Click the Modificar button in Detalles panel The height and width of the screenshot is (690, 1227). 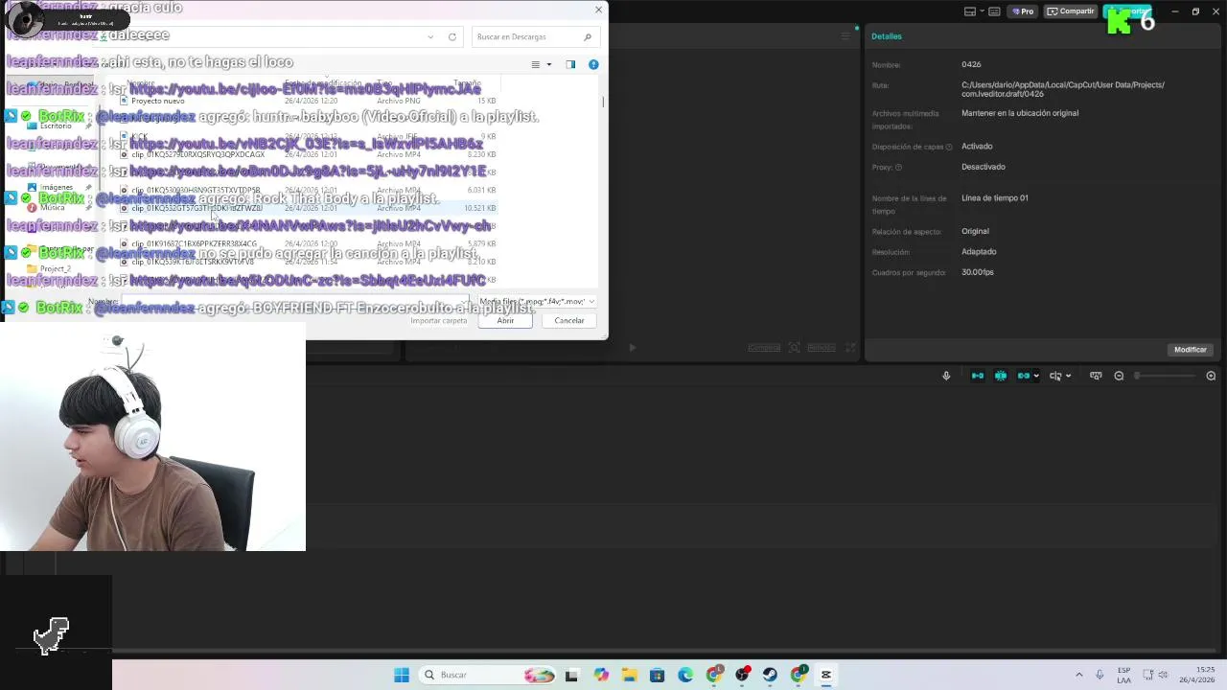click(x=1190, y=350)
